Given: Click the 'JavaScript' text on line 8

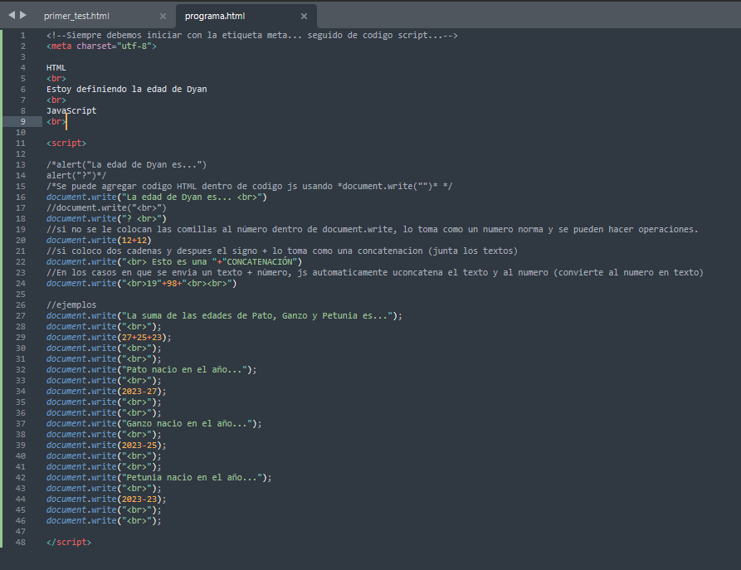Looking at the screenshot, I should click(71, 110).
